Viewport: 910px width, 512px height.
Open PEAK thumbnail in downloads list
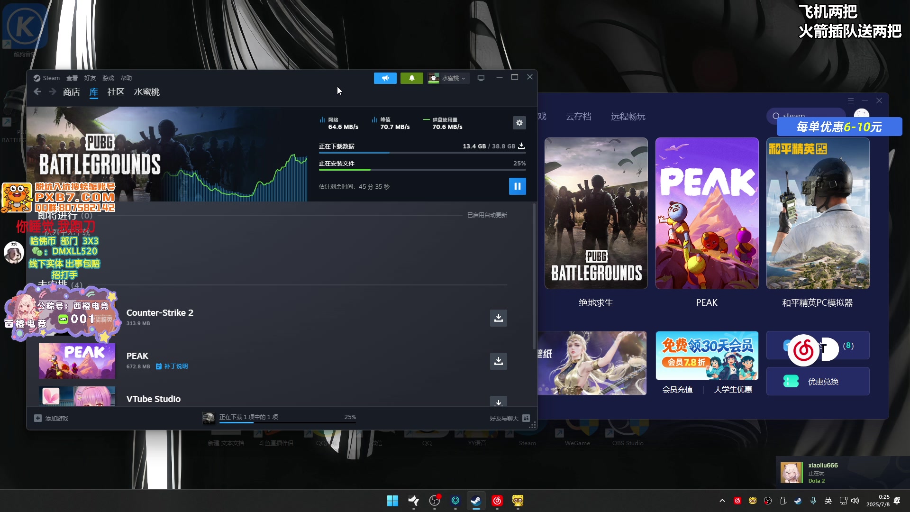click(x=77, y=361)
